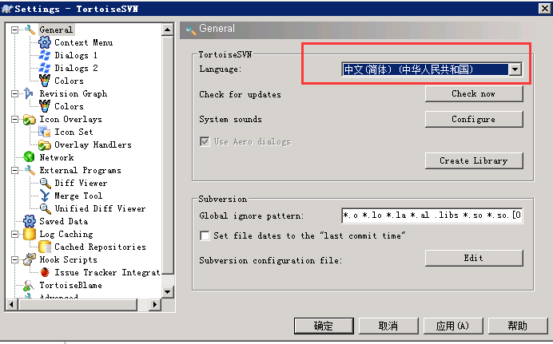Click the TortoiseBlame icon

click(29, 285)
